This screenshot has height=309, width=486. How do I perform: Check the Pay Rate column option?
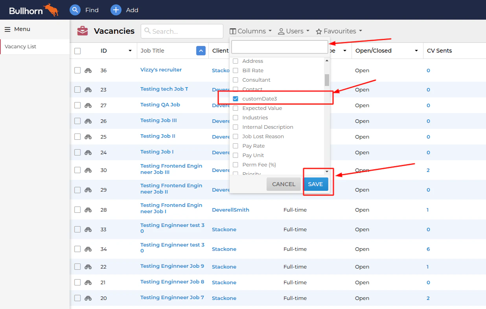[236, 146]
